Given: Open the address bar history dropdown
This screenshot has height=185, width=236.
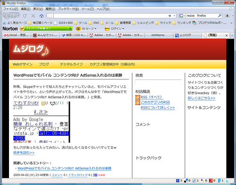Looking at the screenshot, I should click(x=174, y=16).
